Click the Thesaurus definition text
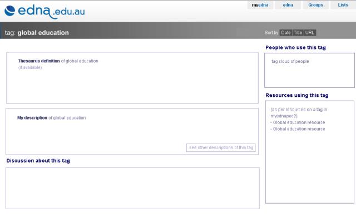The image size is (356, 217). (x=58, y=61)
